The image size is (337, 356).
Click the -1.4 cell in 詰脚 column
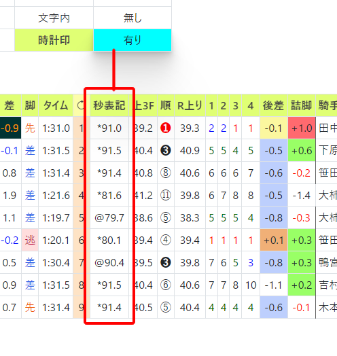click(302, 195)
